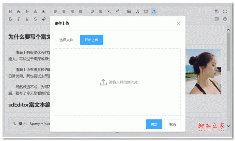235x141 pixels.
Task: Click the 附件上传 dialog title
Action: (x=62, y=23)
